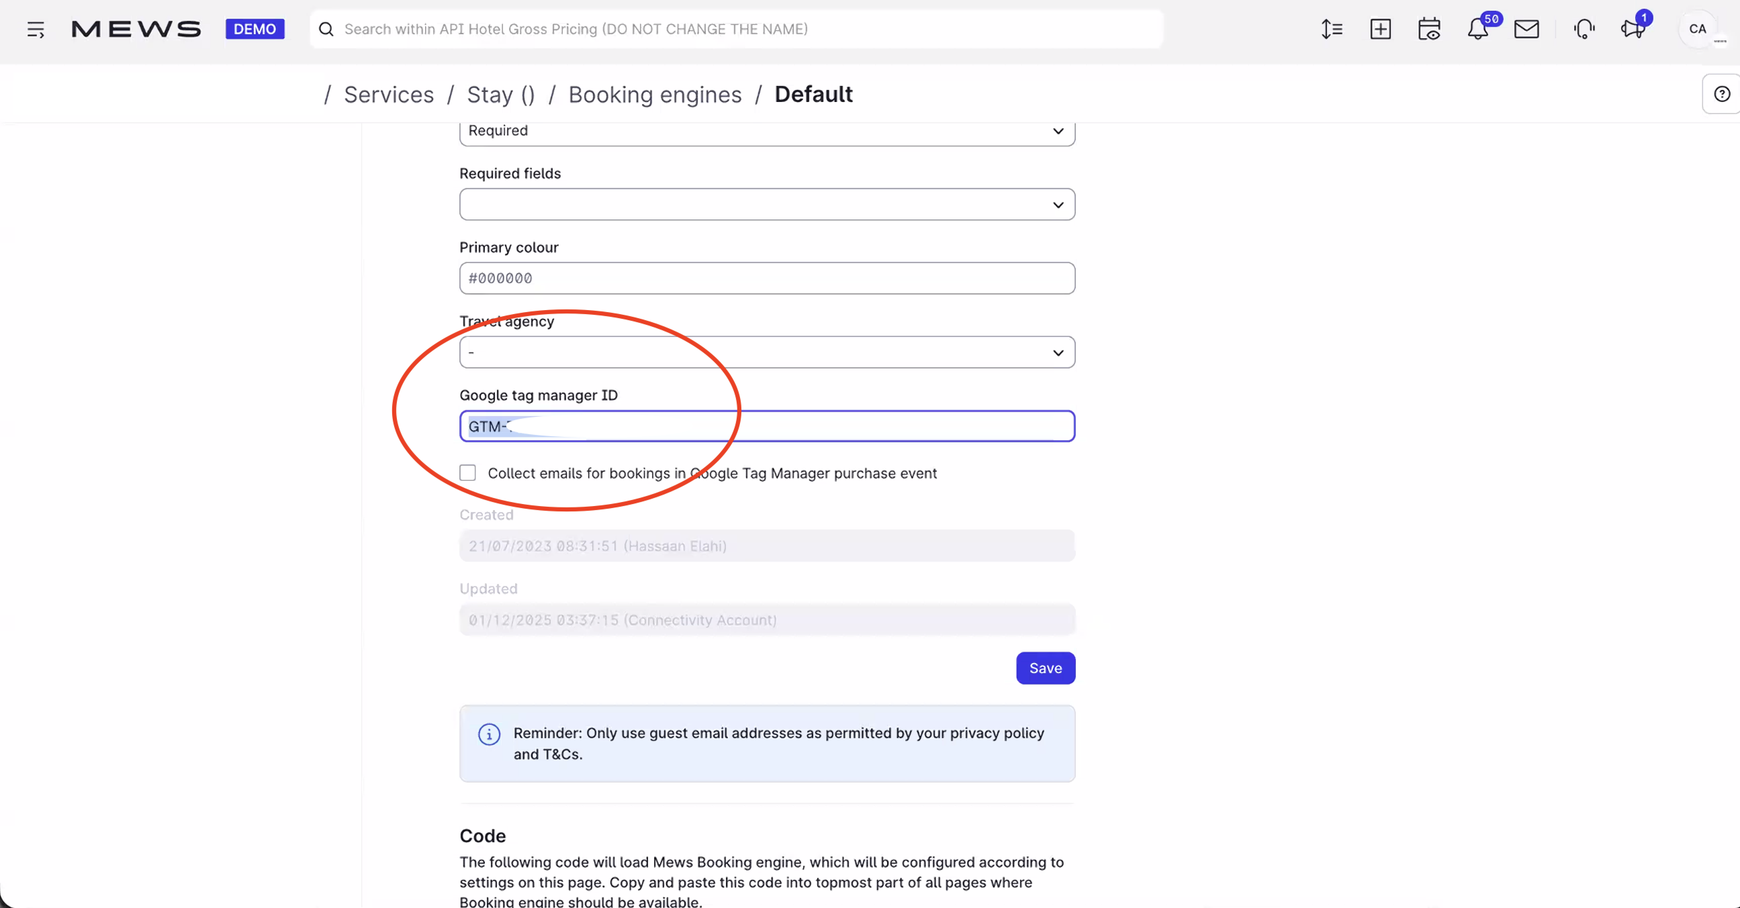Open the notifications bell icon

click(1477, 29)
